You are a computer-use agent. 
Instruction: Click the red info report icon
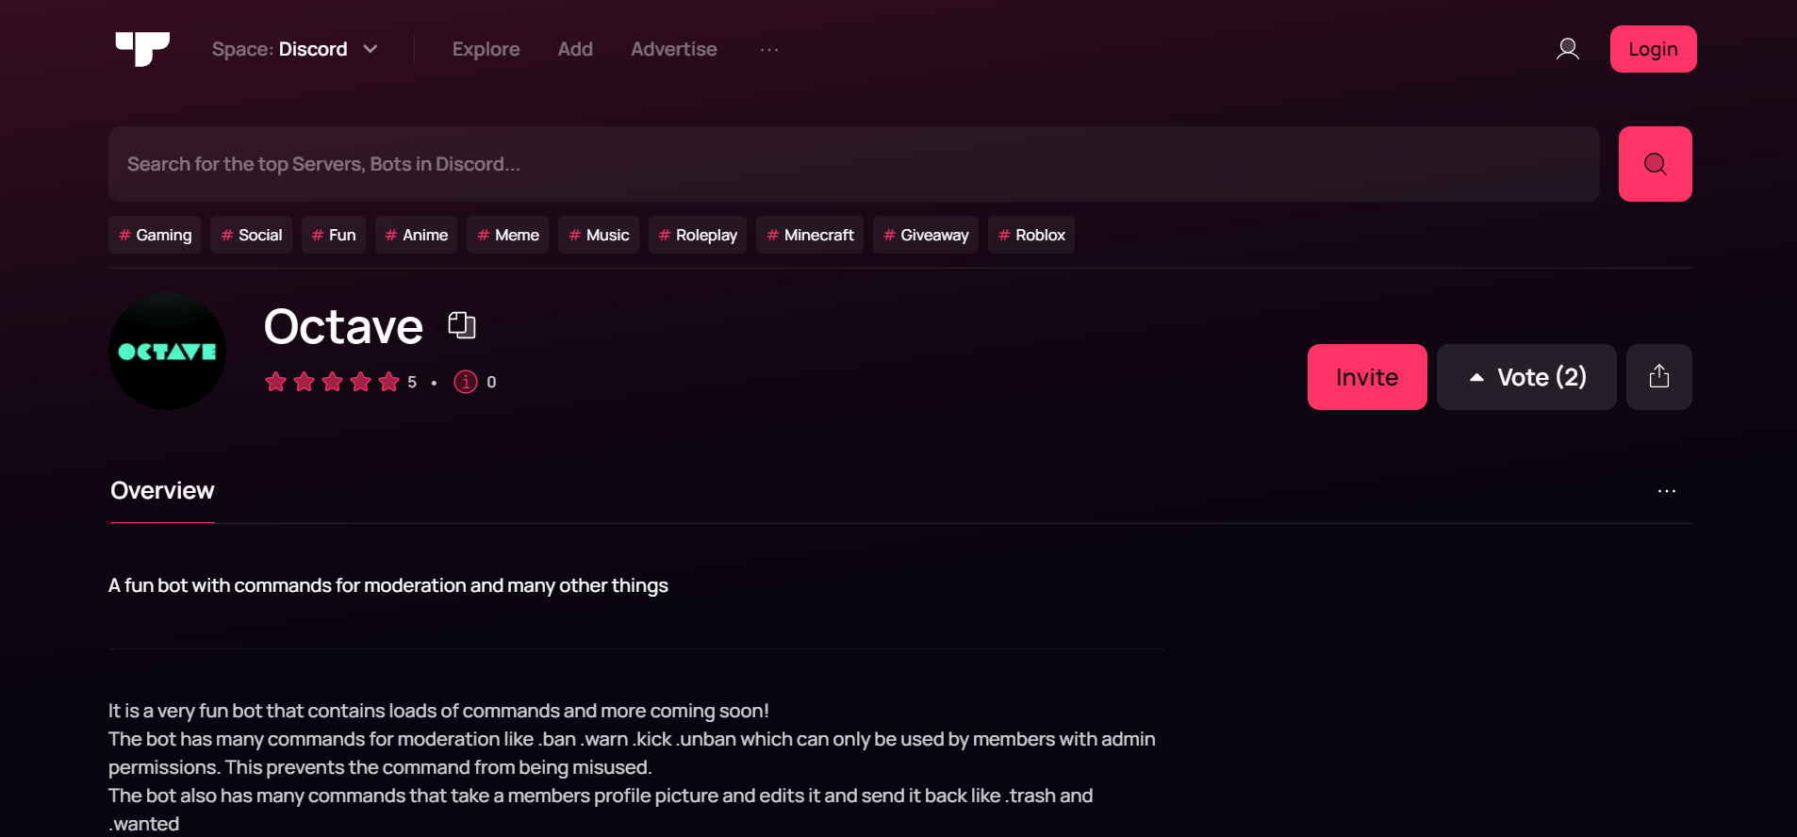pyautogui.click(x=466, y=382)
